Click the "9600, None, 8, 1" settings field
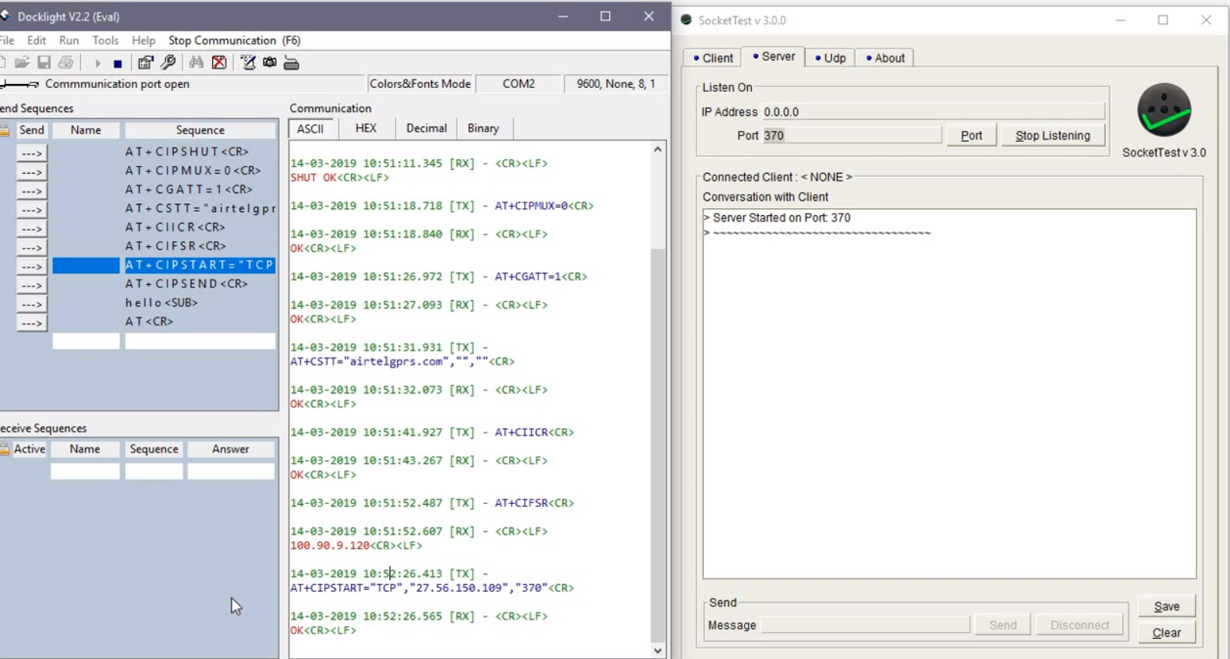This screenshot has height=659, width=1230. pos(616,84)
